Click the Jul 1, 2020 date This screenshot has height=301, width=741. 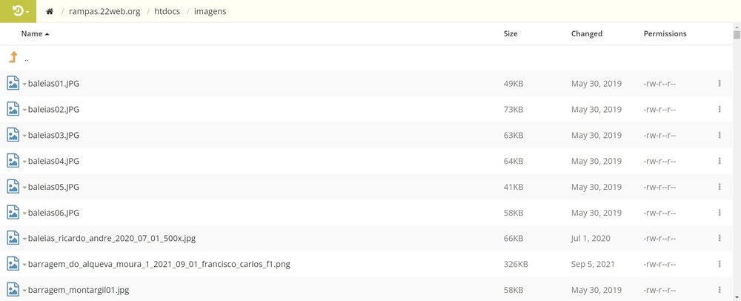(591, 238)
